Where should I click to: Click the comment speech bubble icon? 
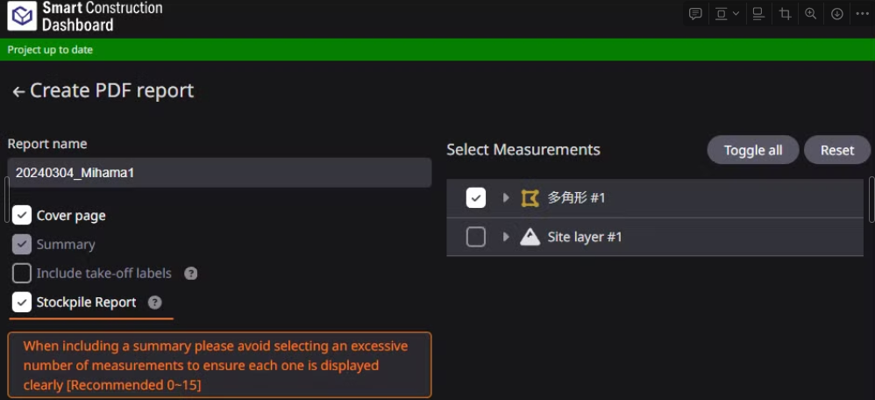[695, 14]
